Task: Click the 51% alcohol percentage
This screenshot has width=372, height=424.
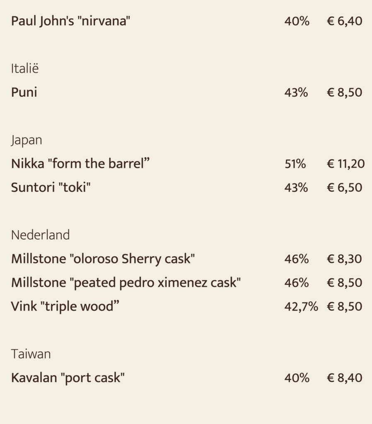Action: (295, 164)
